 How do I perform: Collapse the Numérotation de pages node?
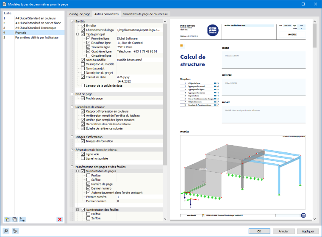78,171
